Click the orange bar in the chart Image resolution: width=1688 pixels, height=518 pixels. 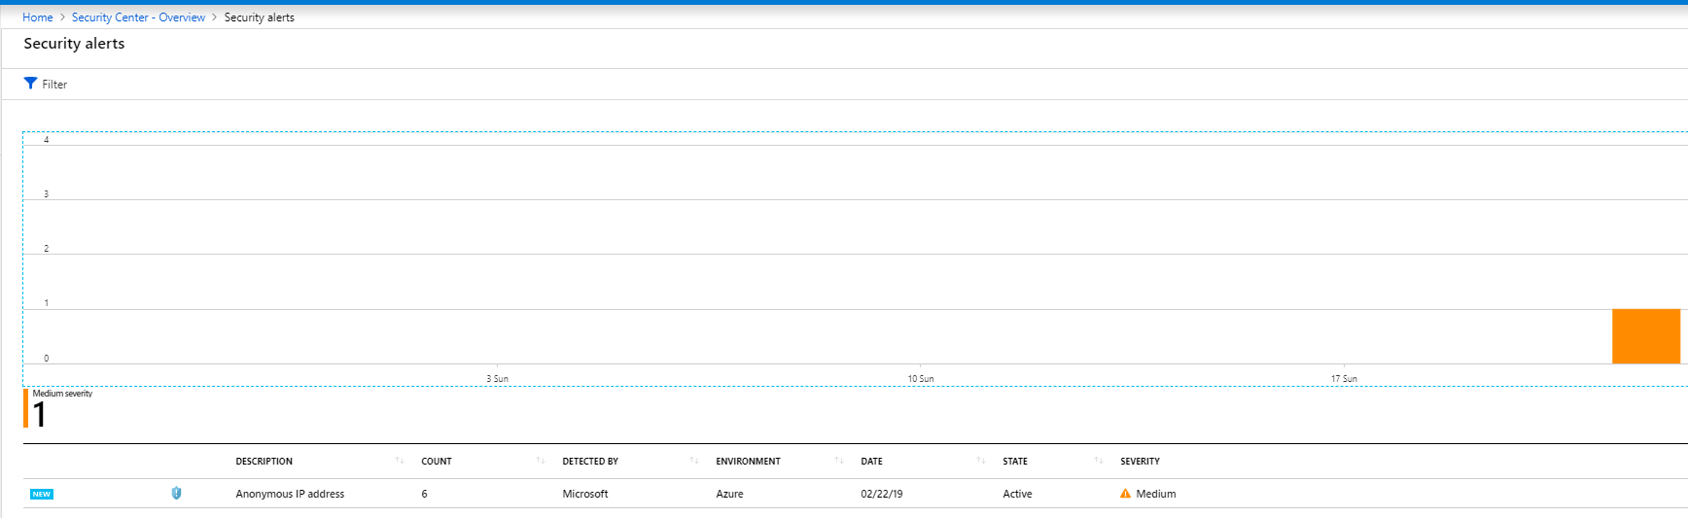(1645, 336)
